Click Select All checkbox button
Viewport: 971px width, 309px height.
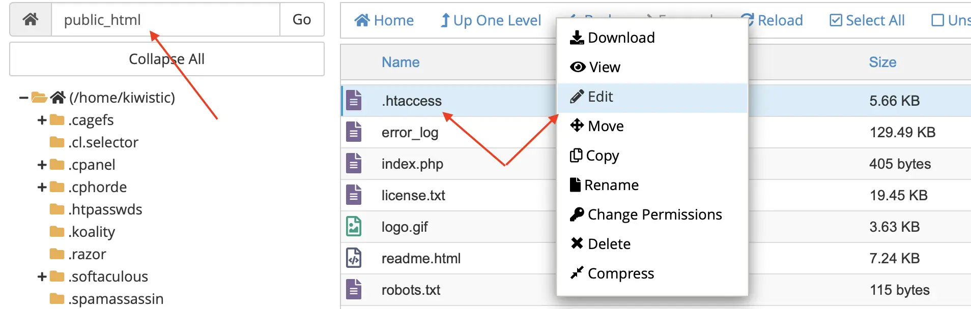coord(867,20)
